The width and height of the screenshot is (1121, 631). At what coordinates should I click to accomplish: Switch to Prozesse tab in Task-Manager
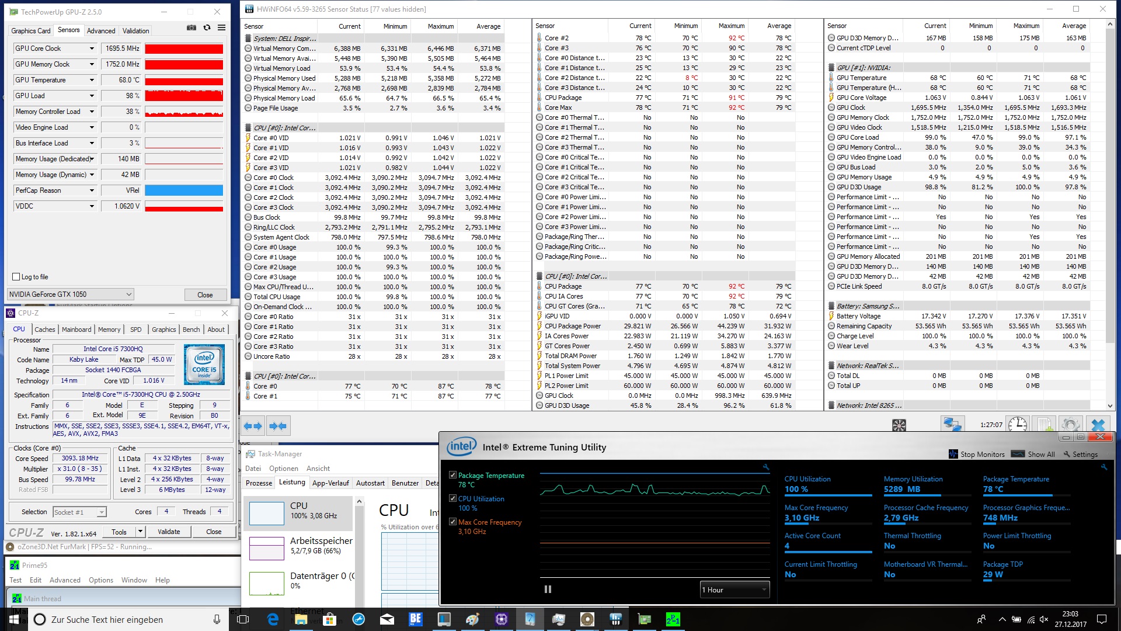pyautogui.click(x=259, y=483)
